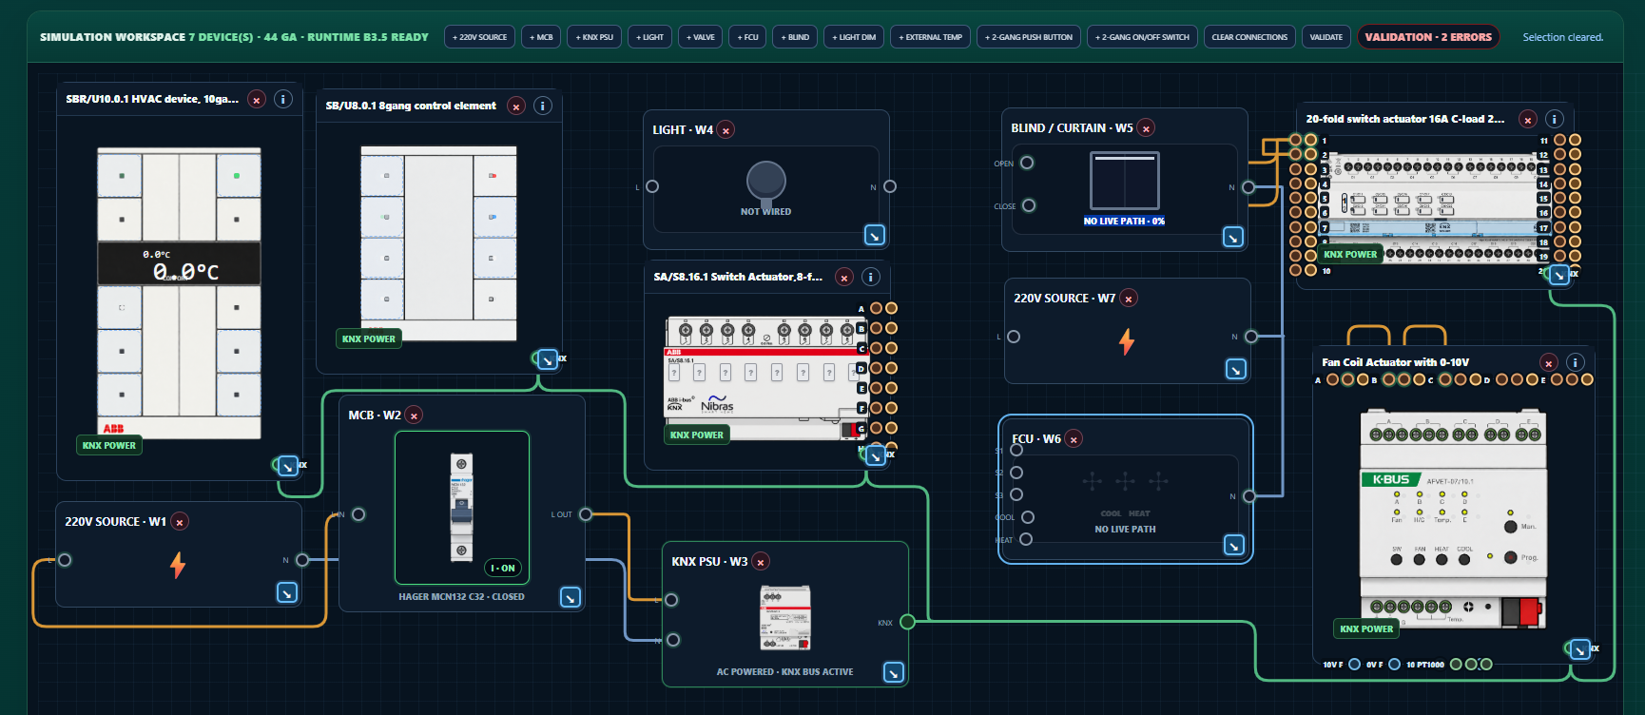This screenshot has width=1645, height=715.
Task: Remove the 220V SOURCE · W1 device
Action: click(x=180, y=522)
